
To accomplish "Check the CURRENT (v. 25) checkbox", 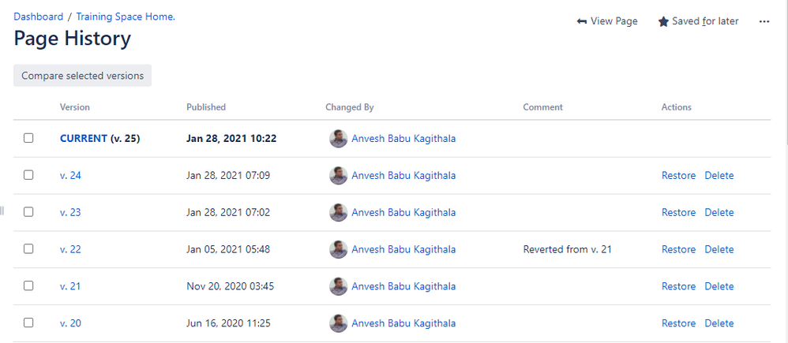I will point(28,138).
